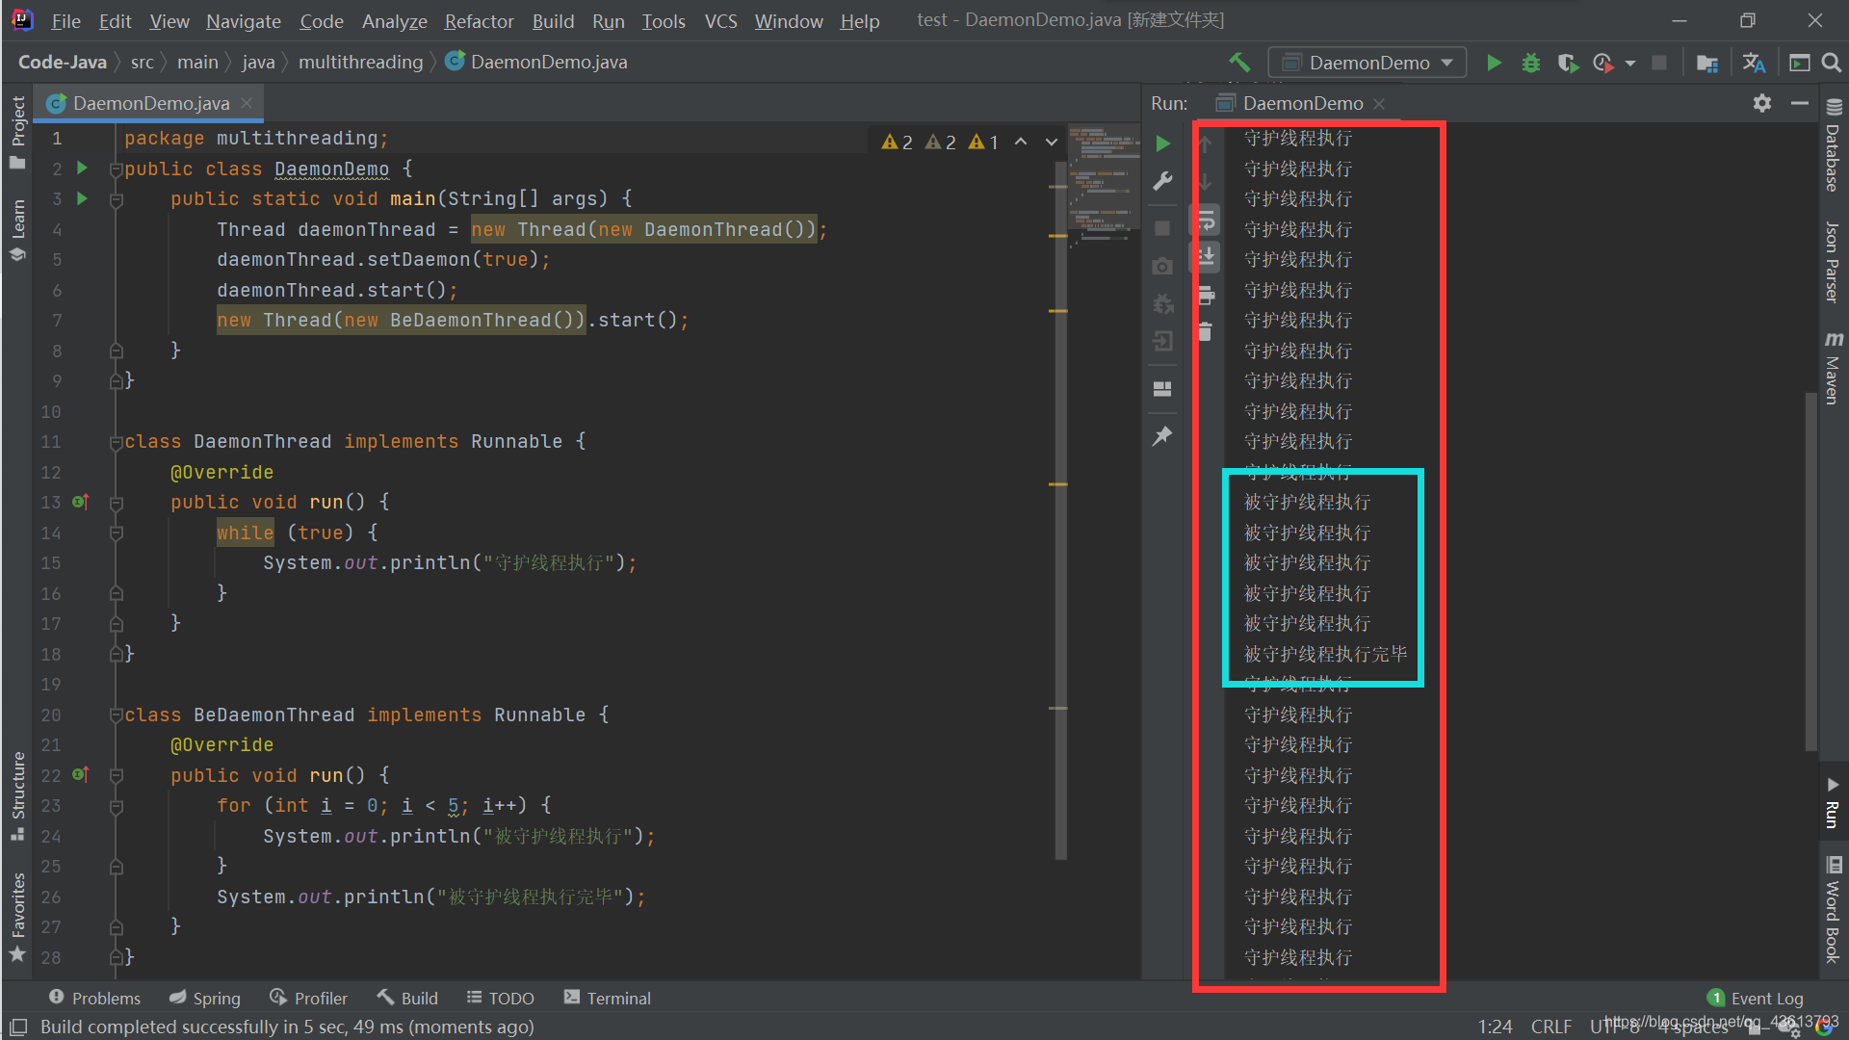This screenshot has height=1040, width=1849.
Task: Click the Code-Java breadcrumb
Action: click(63, 62)
